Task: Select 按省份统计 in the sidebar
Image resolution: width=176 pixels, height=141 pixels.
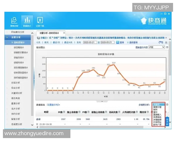Action: [x=19, y=58]
